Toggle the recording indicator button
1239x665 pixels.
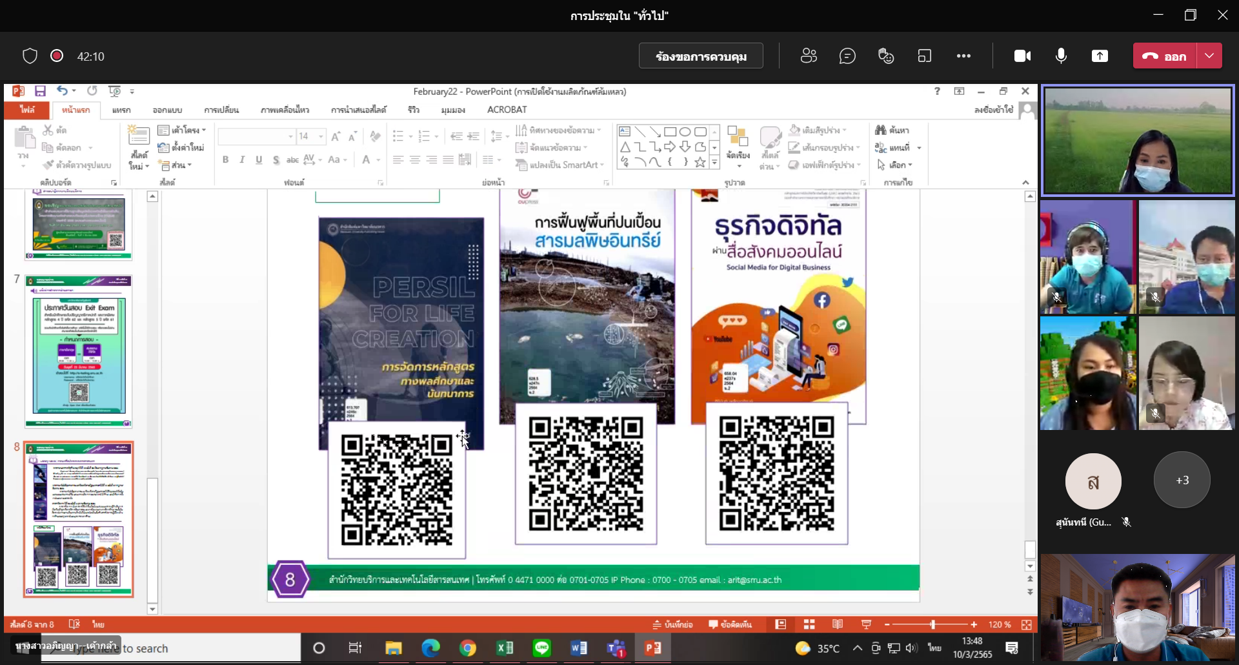[57, 56]
